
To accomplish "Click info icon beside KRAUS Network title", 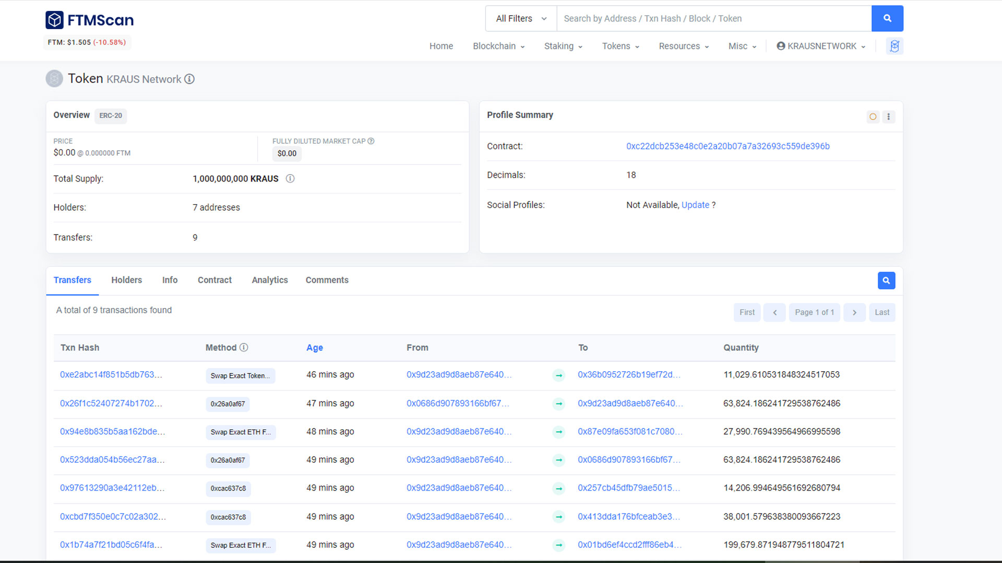I will tap(189, 79).
